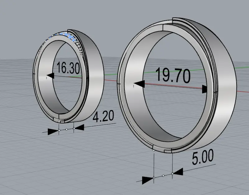Click left arrowhead of the 19.70 dimension
249x195 pixels.
[139, 84]
